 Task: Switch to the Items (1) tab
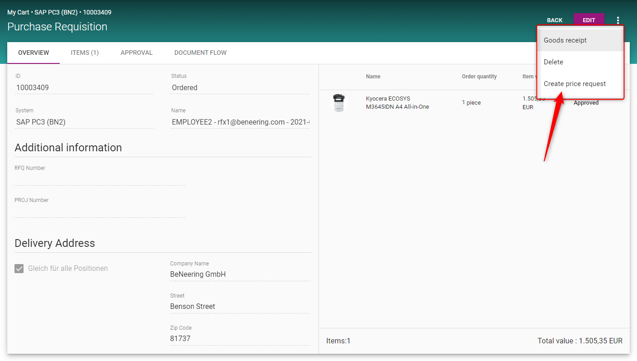(85, 53)
